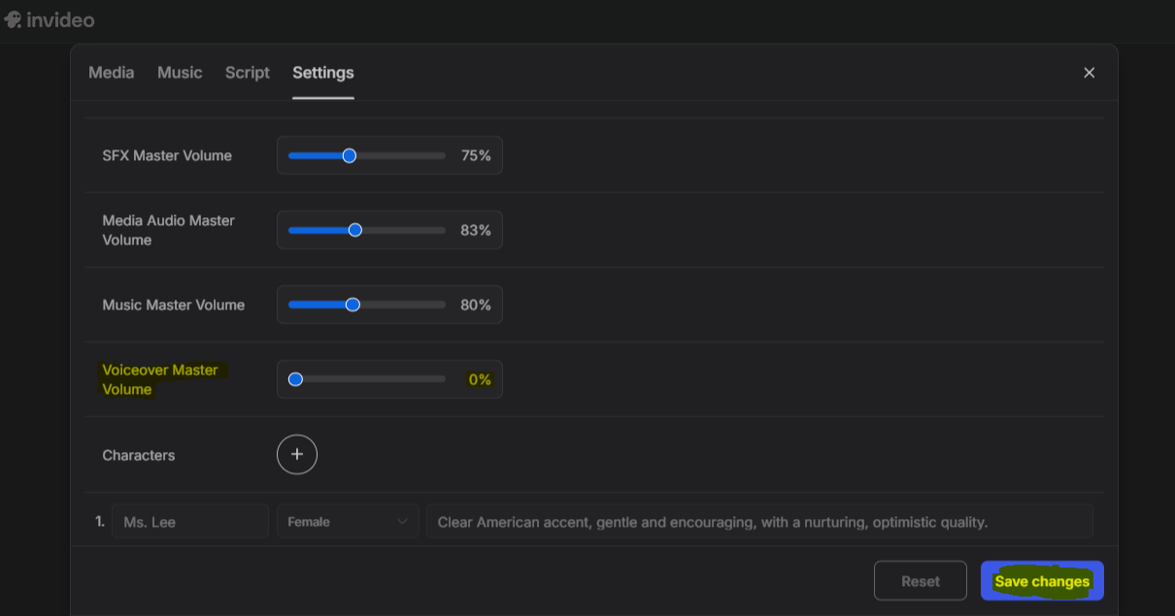The height and width of the screenshot is (616, 1175).
Task: Click the 0% voiceover volume value
Action: tap(480, 379)
